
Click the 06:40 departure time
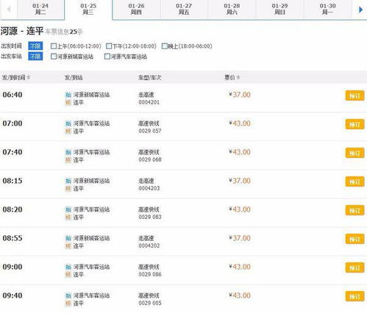(13, 95)
